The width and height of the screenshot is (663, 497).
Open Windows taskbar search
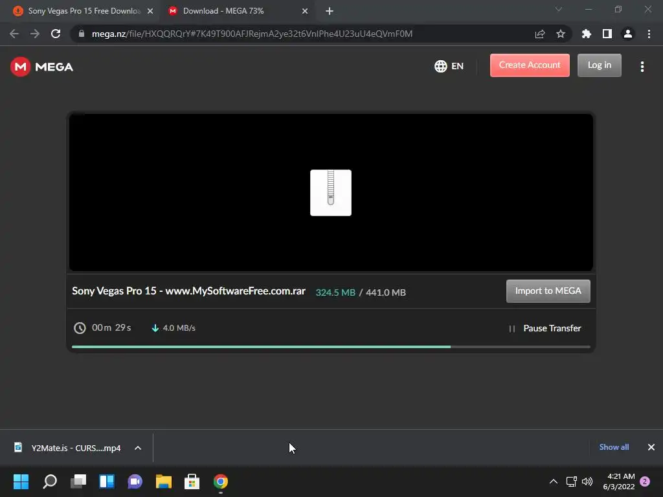click(x=50, y=481)
